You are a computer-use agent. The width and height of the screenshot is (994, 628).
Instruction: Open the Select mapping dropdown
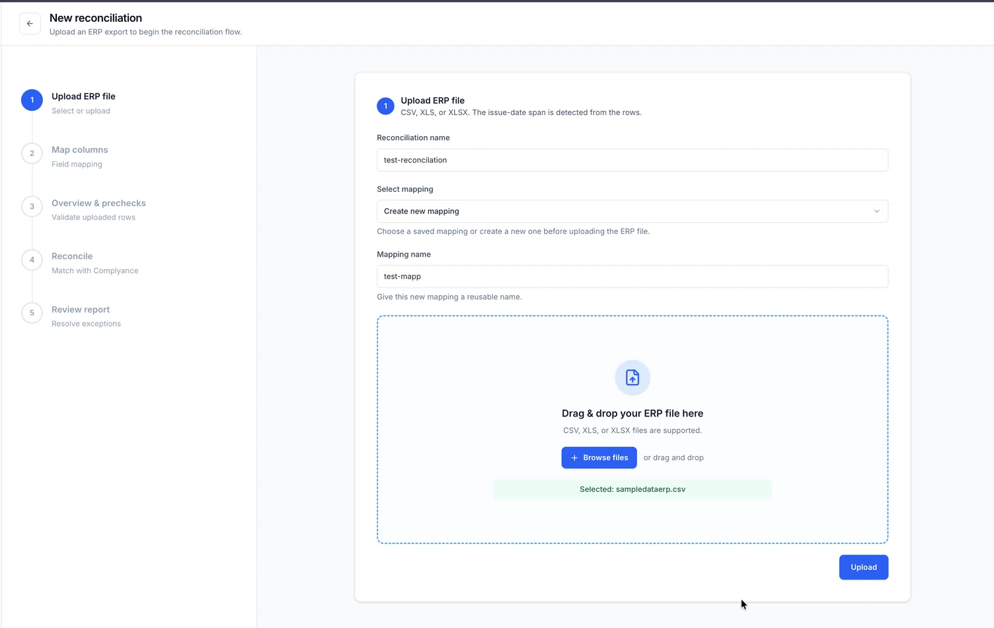[x=632, y=212]
